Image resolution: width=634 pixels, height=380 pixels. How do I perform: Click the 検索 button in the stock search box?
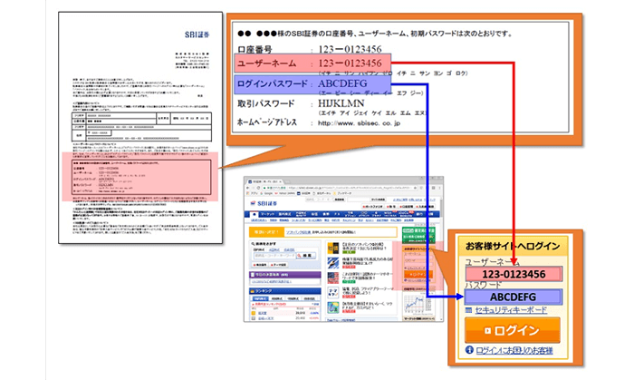[x=306, y=256]
